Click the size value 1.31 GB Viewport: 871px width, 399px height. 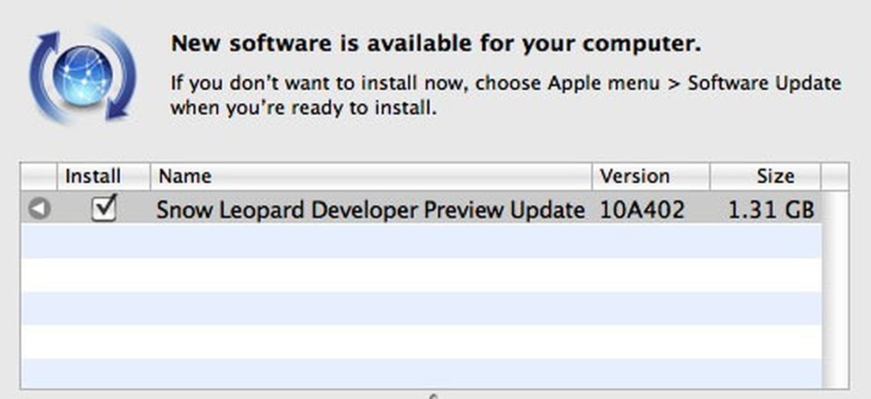(x=771, y=209)
